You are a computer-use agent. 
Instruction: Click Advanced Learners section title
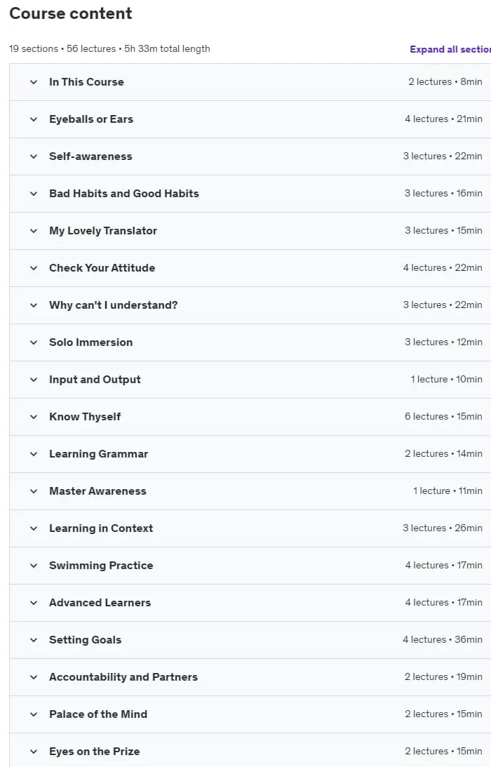pos(100,603)
